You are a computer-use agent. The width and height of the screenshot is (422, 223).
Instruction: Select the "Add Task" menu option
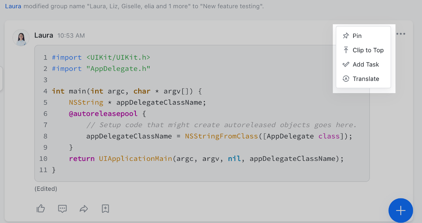[x=366, y=65]
